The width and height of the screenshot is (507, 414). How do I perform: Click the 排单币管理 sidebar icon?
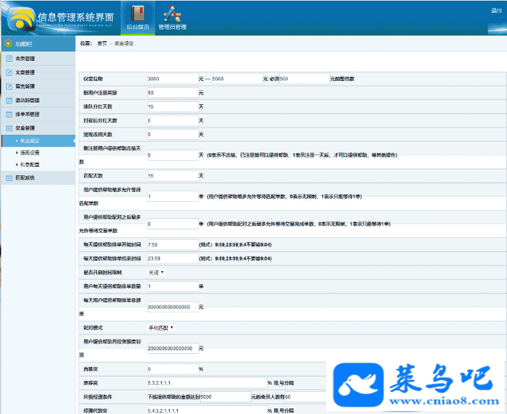(x=9, y=115)
